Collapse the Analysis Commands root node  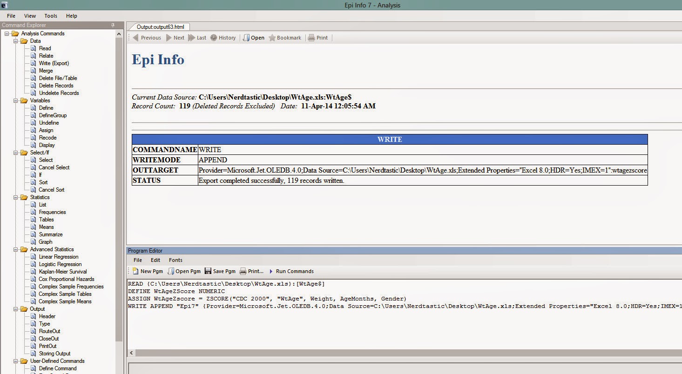pyautogui.click(x=7, y=33)
